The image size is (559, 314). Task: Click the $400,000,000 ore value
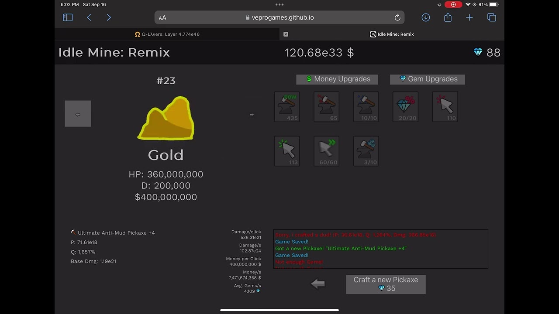pos(166,197)
